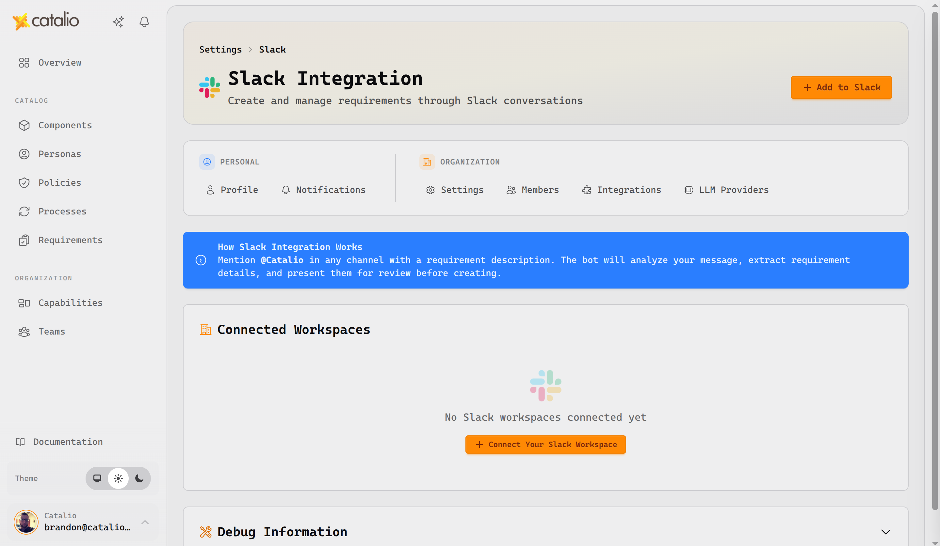Click the Settings breadcrumb link
The image size is (940, 546).
point(220,50)
